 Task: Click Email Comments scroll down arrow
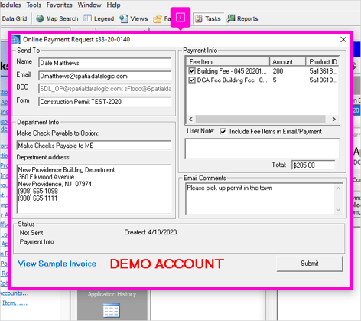point(338,210)
